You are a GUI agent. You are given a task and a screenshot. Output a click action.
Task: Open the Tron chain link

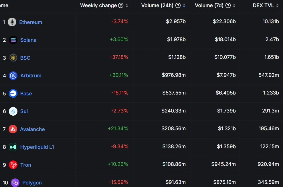(x=26, y=165)
